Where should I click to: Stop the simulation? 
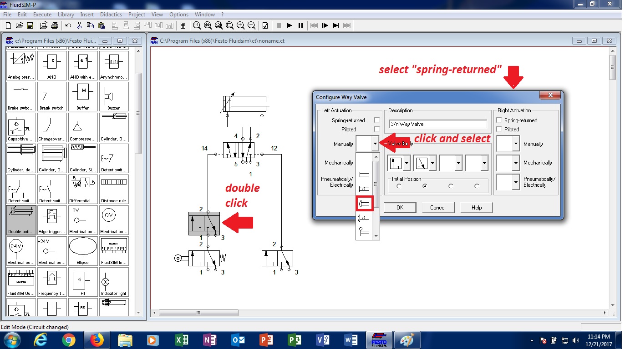[x=279, y=25]
